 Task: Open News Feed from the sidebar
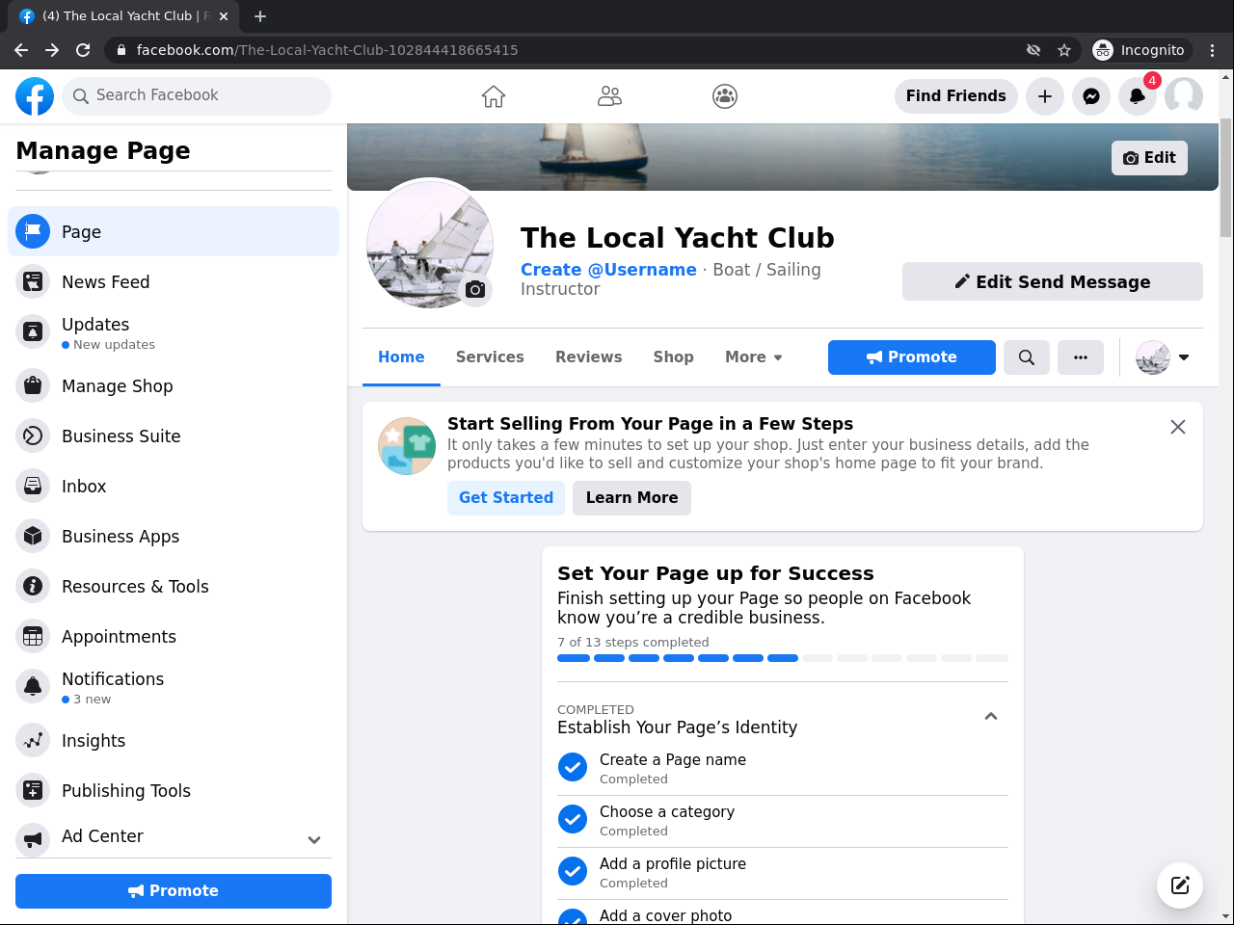(x=174, y=282)
